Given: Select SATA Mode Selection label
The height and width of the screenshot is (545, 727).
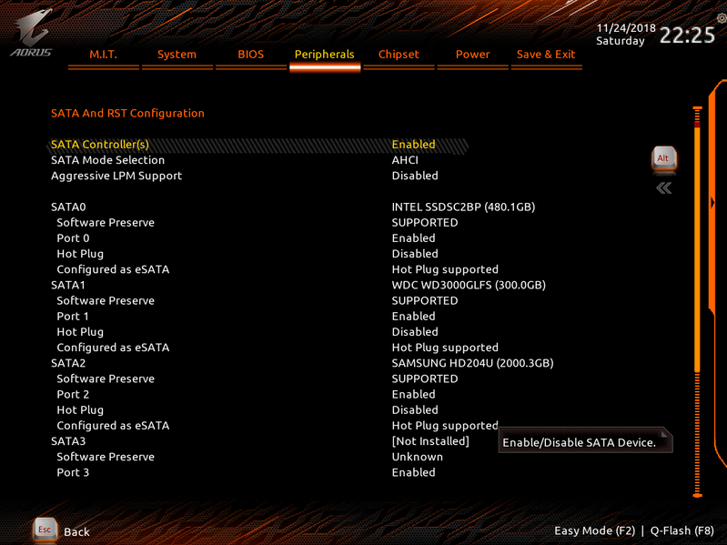Looking at the screenshot, I should coord(107,160).
